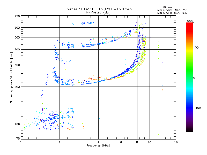Screen dimensions: 207x155
Task: Click the y-axis tick label '300'
Action: coord(17,65)
